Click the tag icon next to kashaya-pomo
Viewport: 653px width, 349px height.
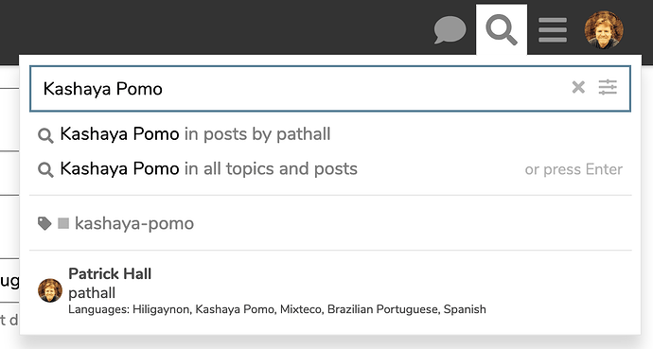tap(44, 224)
